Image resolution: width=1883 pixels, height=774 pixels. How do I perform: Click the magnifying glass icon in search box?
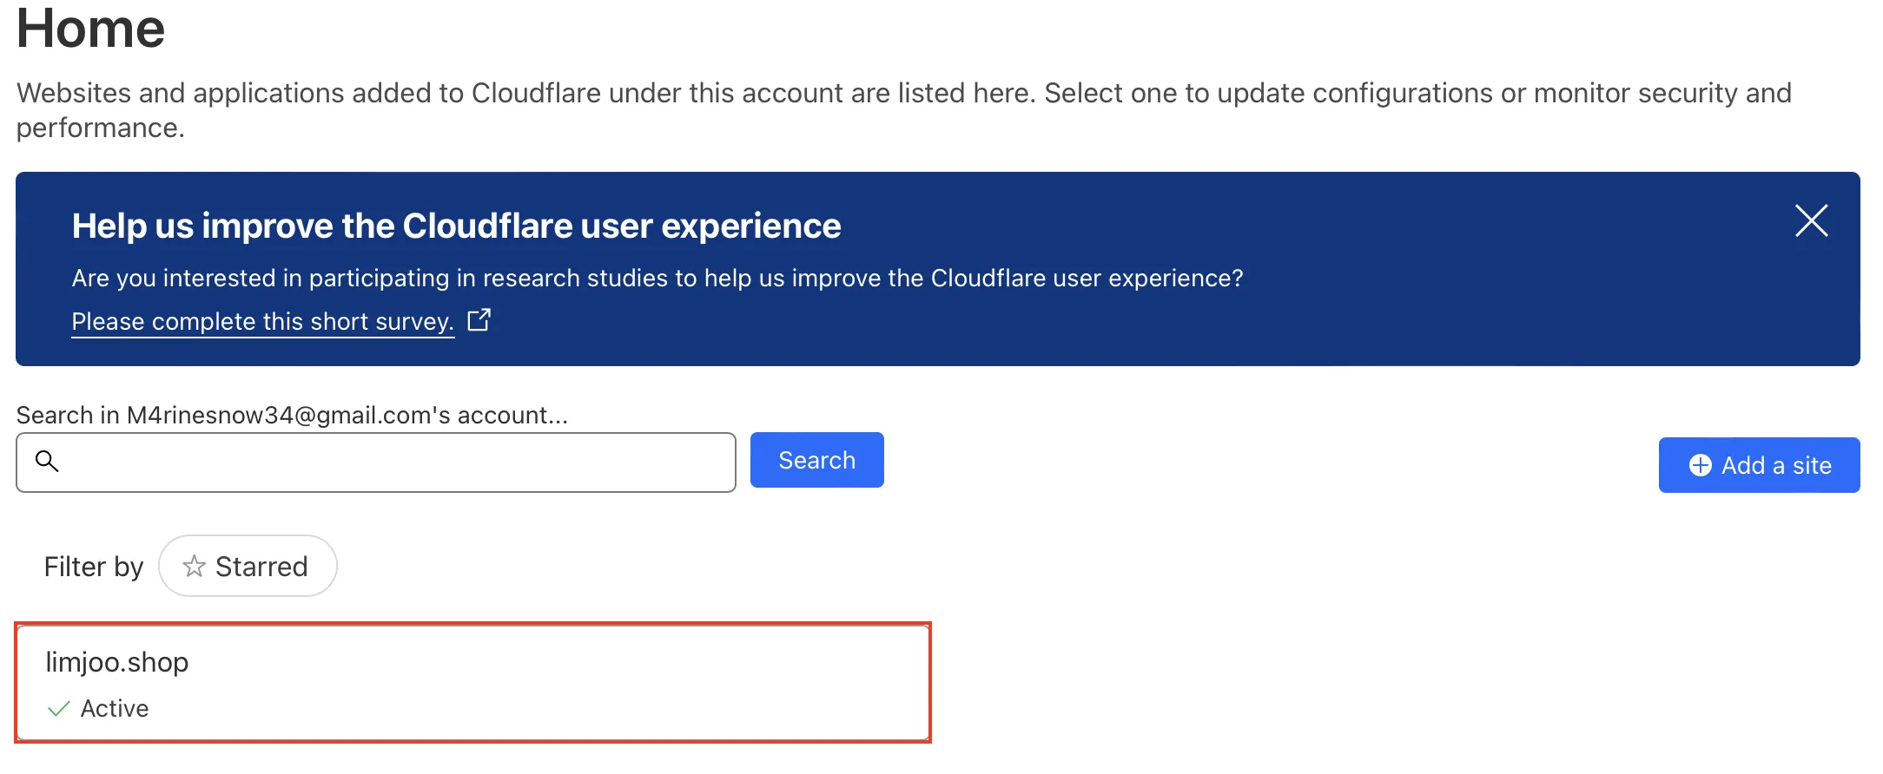coord(47,462)
